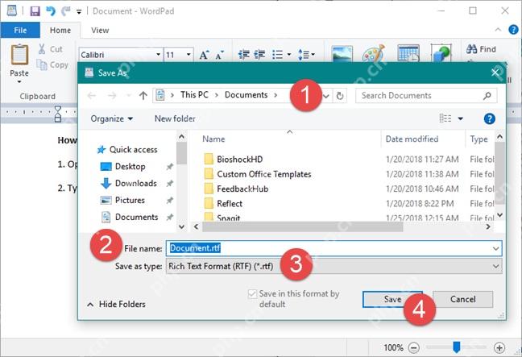Select the FeedbackHub folder
The width and height of the screenshot is (522, 357).
(x=236, y=189)
